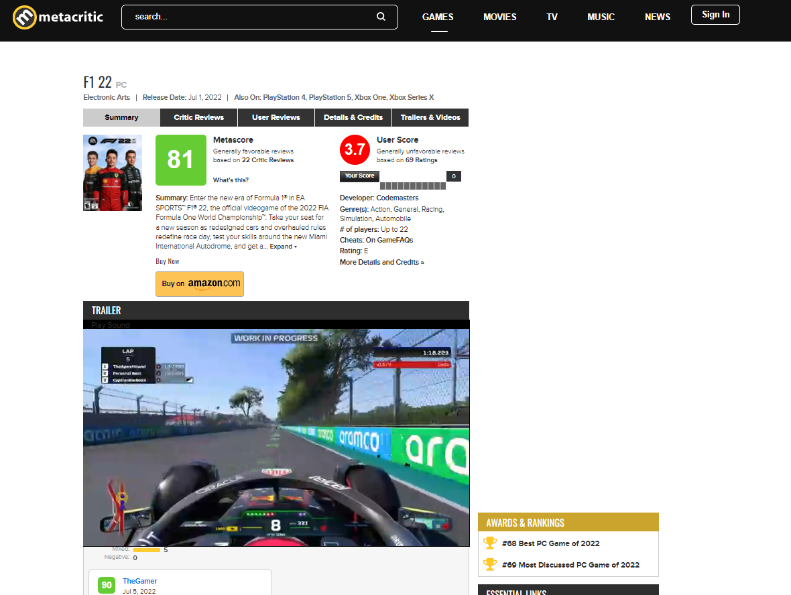
Task: Select the Summary tab
Action: pos(121,117)
